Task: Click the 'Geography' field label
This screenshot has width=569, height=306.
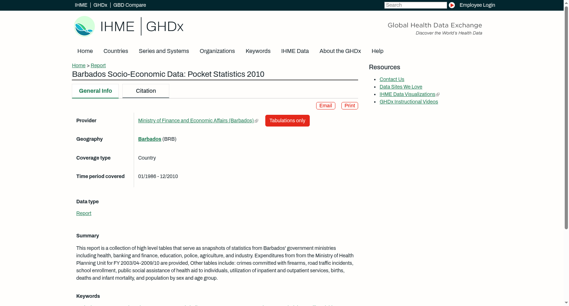Action: coord(90,139)
